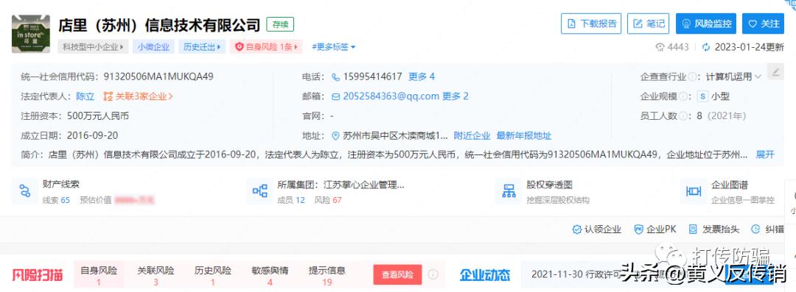Enable 风险监控 risk monitoring

coord(706,24)
